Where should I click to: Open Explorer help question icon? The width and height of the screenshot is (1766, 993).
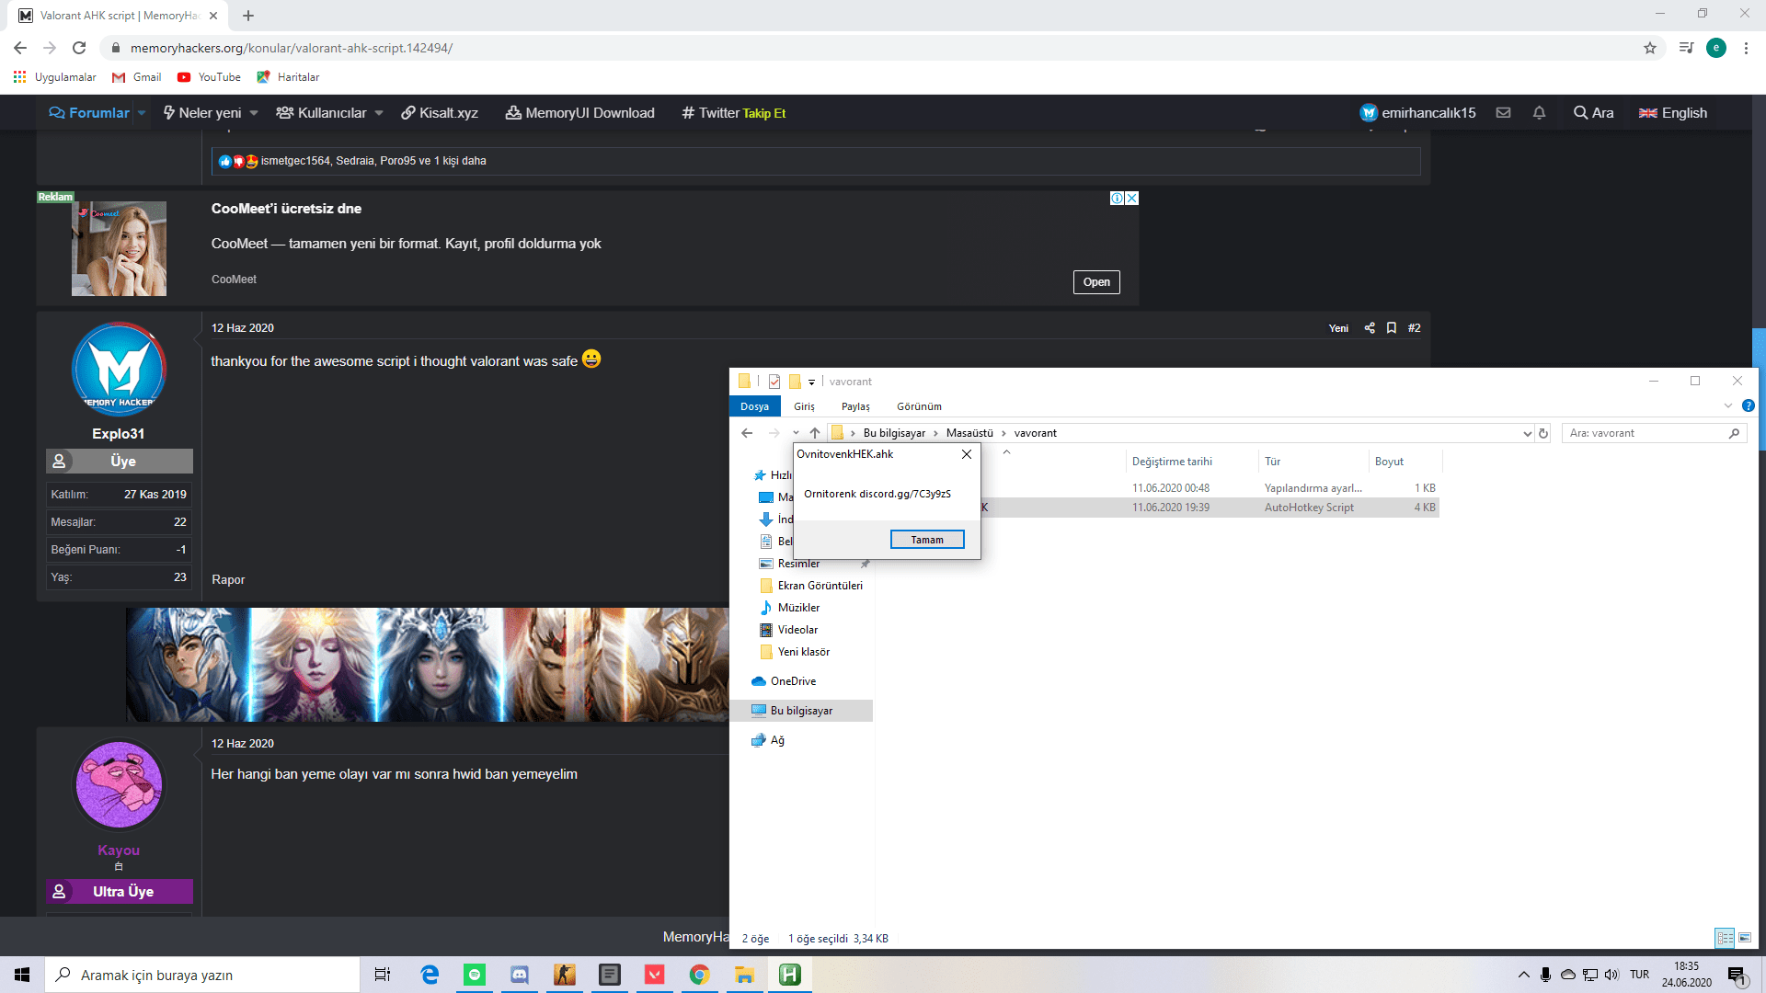pos(1749,406)
